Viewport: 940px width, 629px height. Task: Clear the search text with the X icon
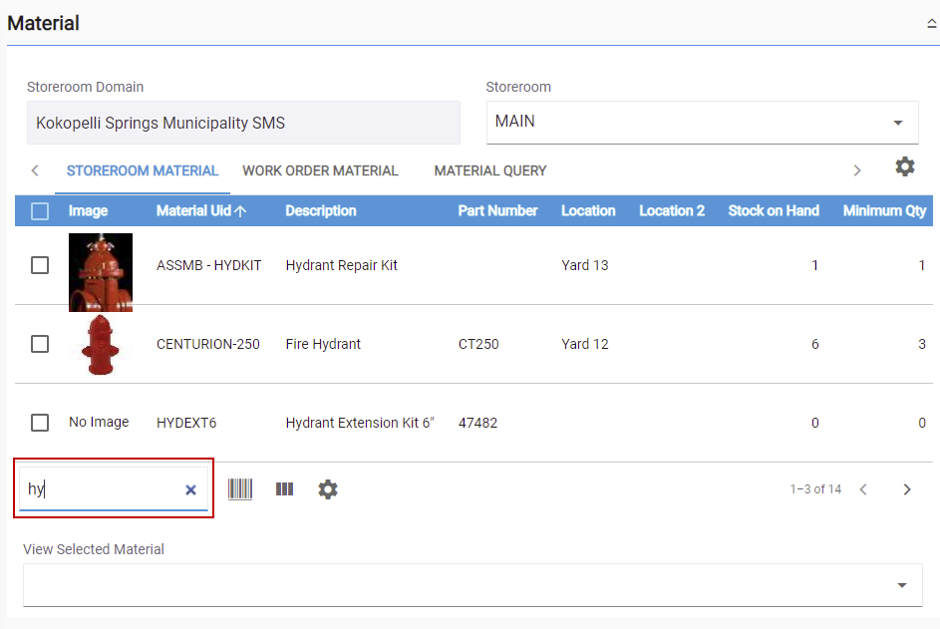tap(190, 489)
